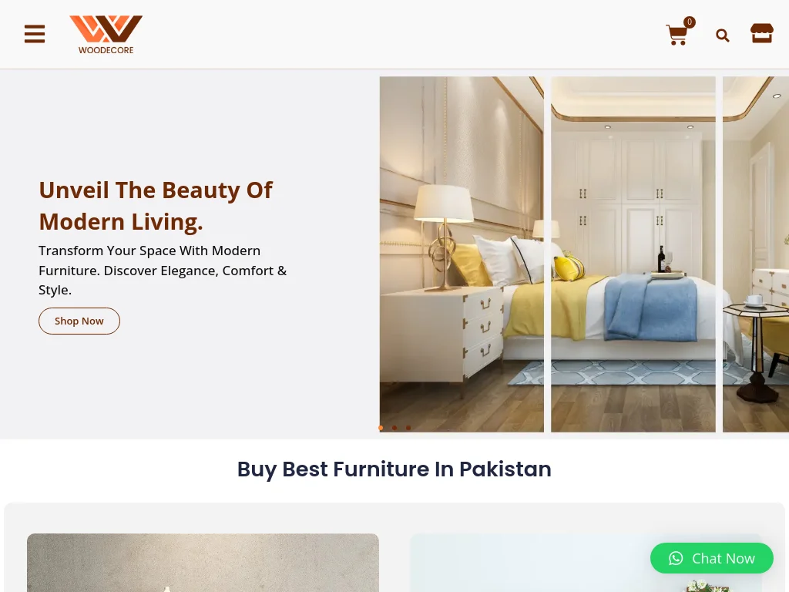This screenshot has height=592, width=789.
Task: Click the Woodecore logo
Action: (106, 34)
